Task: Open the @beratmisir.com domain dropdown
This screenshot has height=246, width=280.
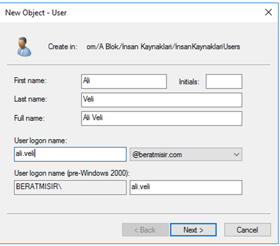Action: (x=185, y=154)
